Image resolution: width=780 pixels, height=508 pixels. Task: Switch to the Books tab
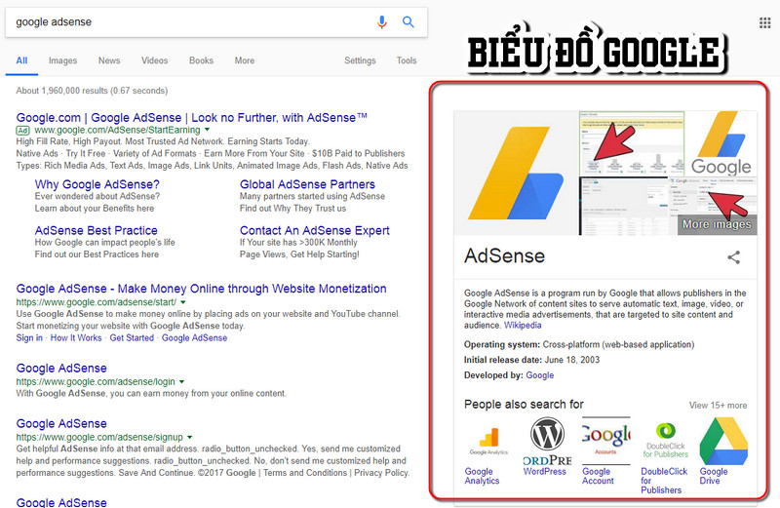coord(201,60)
